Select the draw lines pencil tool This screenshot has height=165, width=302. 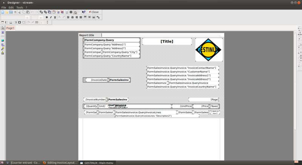click(3, 49)
